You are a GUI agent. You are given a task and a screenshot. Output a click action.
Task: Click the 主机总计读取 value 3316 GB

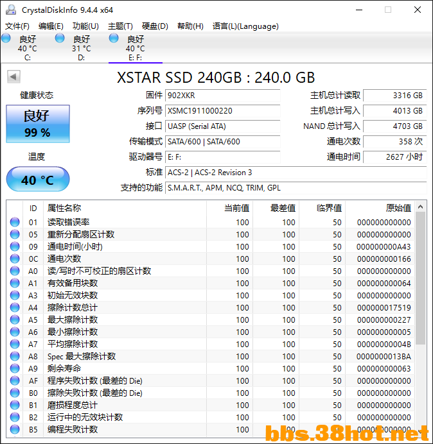click(x=394, y=96)
